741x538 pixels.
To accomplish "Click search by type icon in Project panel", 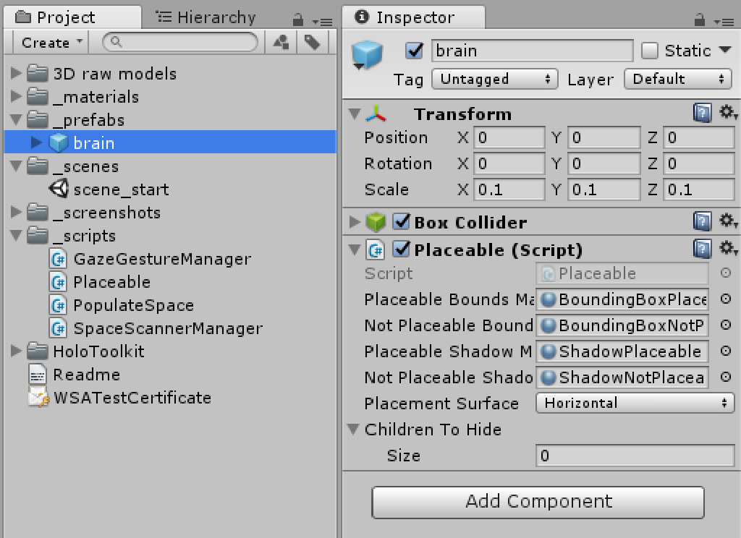I will pyautogui.click(x=281, y=43).
